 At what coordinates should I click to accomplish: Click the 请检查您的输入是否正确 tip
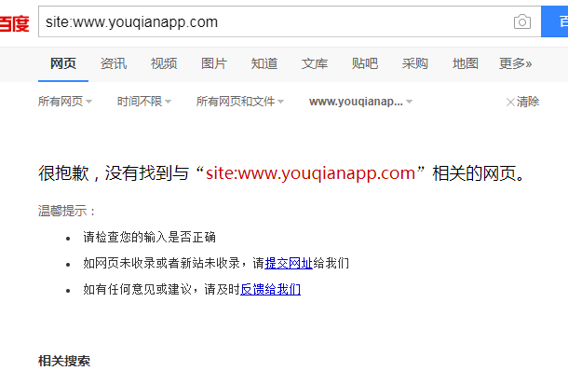click(x=149, y=237)
